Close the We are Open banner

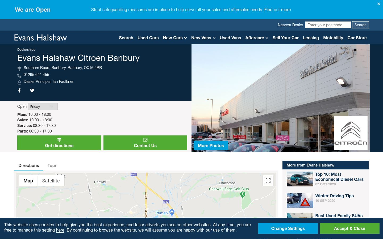(379, 4)
